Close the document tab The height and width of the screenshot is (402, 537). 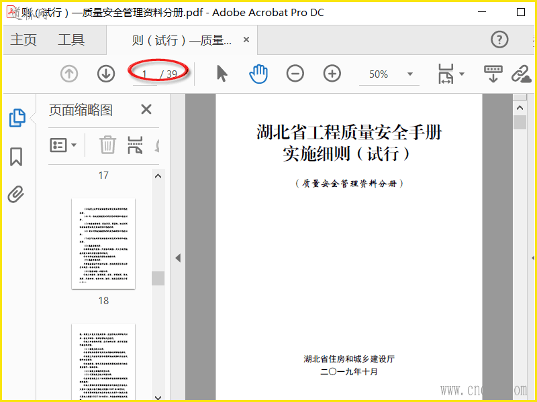[246, 40]
